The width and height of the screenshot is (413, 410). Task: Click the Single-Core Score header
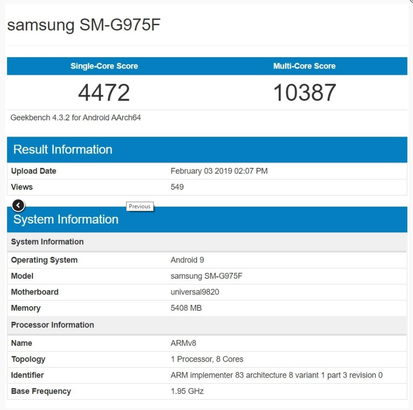104,66
